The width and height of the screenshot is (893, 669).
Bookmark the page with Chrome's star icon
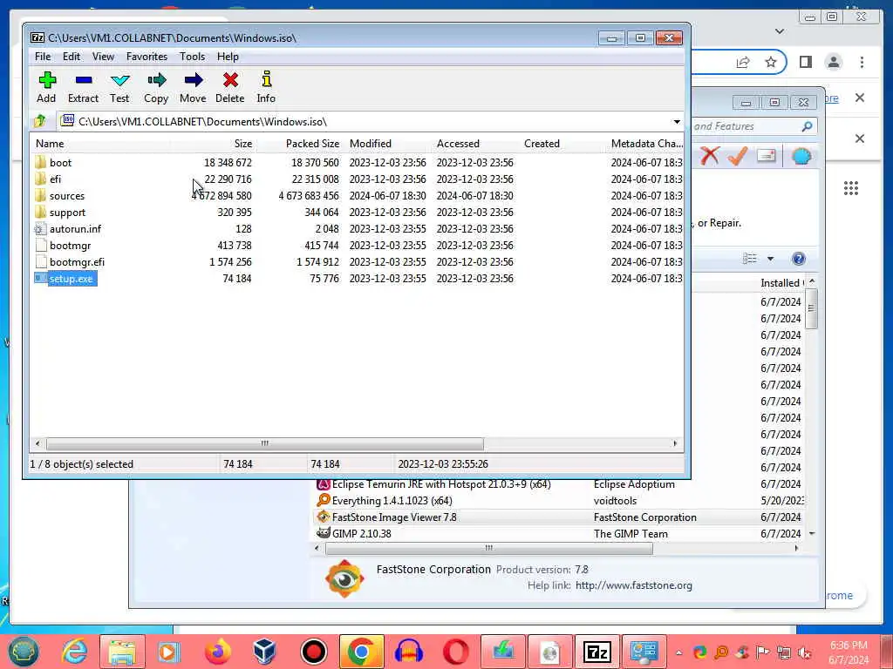771,62
